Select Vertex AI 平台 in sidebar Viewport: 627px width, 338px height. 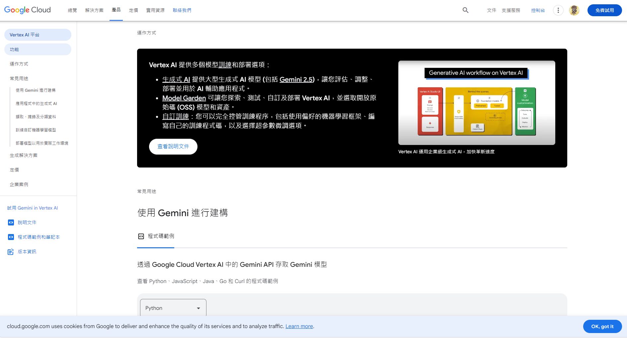[x=38, y=35]
